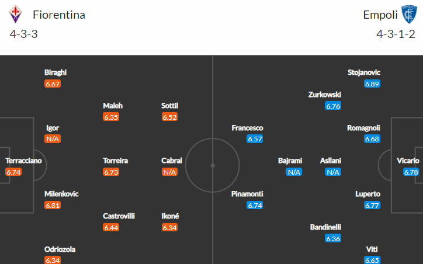Select Vicario the Empoli goalkeeper
The width and height of the screenshot is (423, 264).
pyautogui.click(x=408, y=161)
